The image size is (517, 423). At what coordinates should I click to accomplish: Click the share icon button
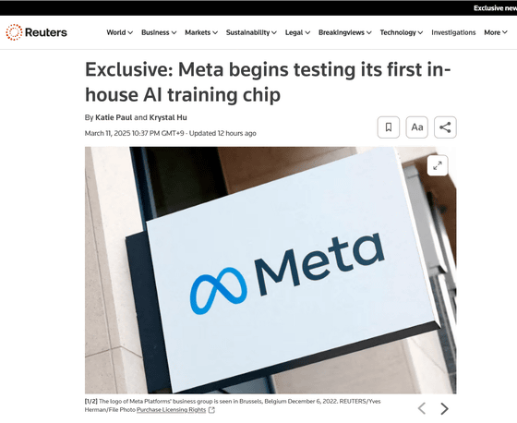click(445, 127)
